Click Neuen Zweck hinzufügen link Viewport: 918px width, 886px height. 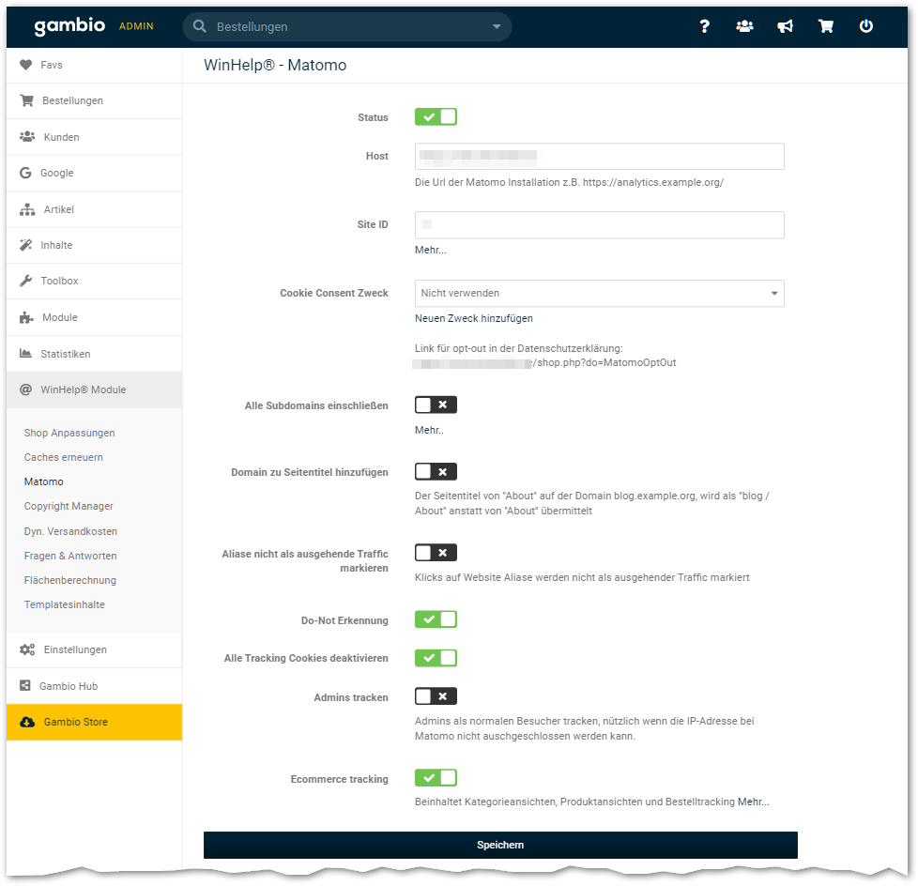[474, 318]
